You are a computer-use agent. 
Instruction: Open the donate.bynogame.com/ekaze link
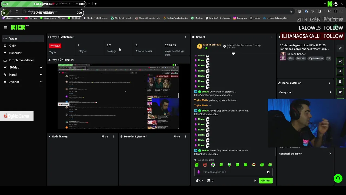click(213, 95)
